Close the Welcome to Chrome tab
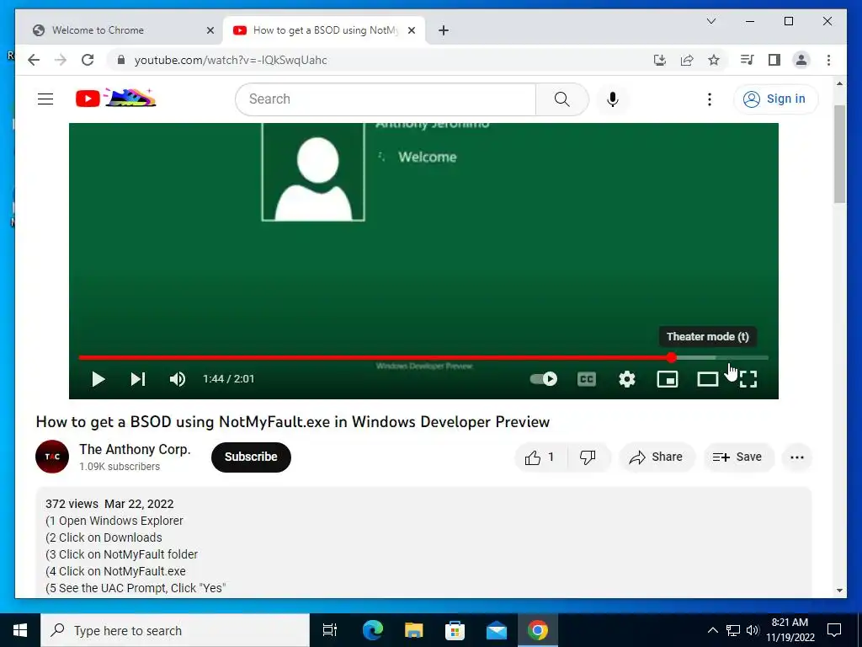 tap(210, 31)
